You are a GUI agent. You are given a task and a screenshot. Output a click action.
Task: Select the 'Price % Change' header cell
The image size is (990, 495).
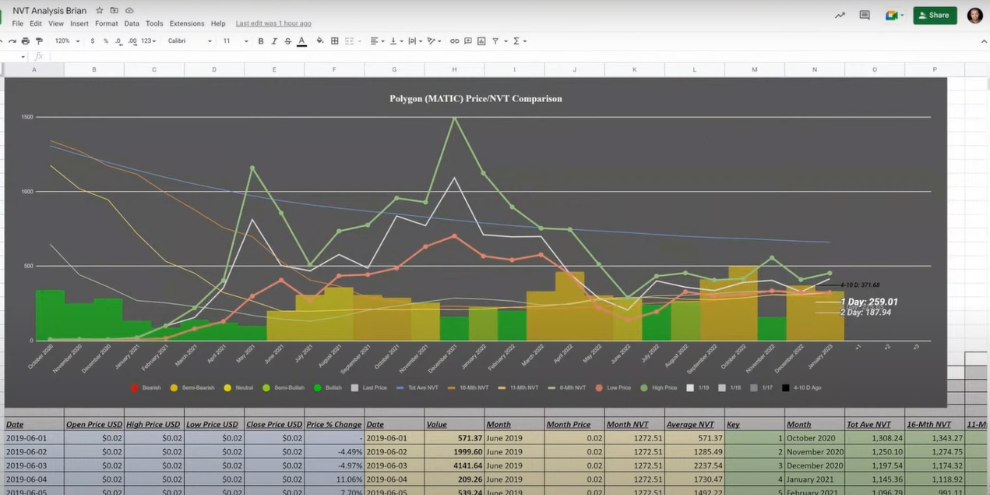(334, 425)
